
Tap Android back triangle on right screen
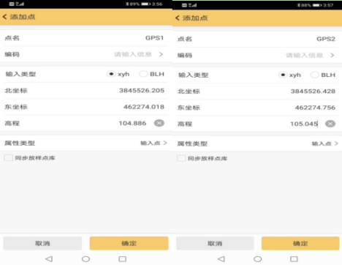(221, 258)
